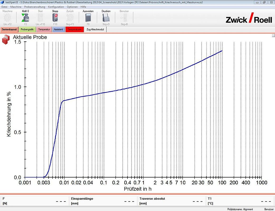This screenshot has width=275, height=211.
Task: Click the Zurück return icon
Action: coord(70,18)
